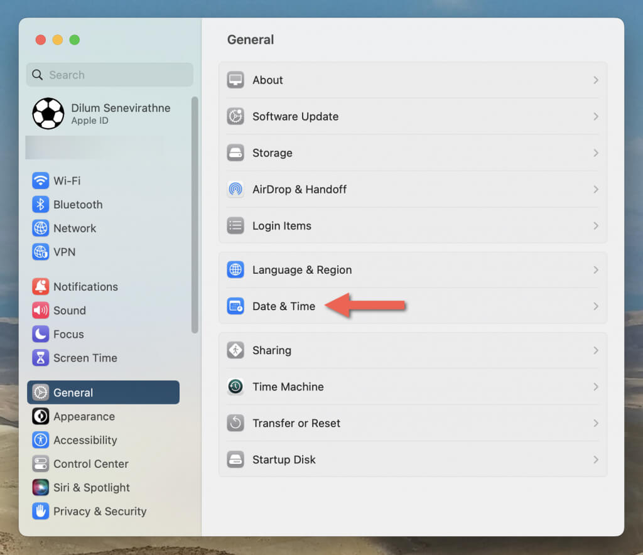
Task: Click the Privacy & Security hand icon
Action: coord(41,512)
